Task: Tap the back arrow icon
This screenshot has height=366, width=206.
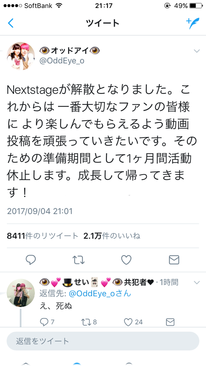Action: 11,23
